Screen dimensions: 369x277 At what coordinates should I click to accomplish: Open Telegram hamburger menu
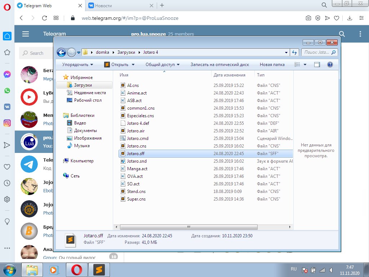[26, 34]
